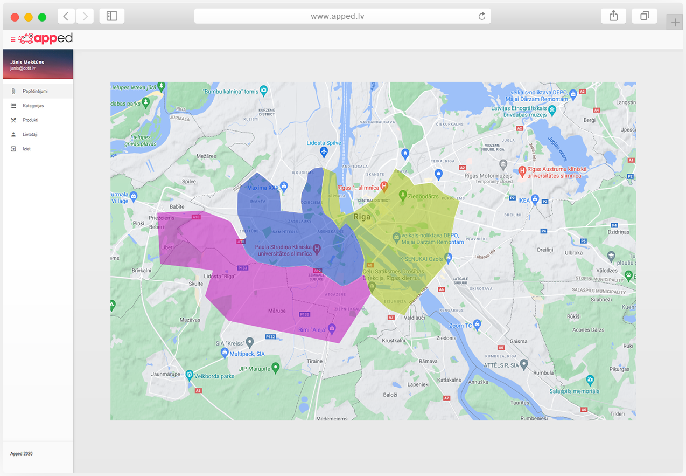Show all tabs overview button

point(645,16)
